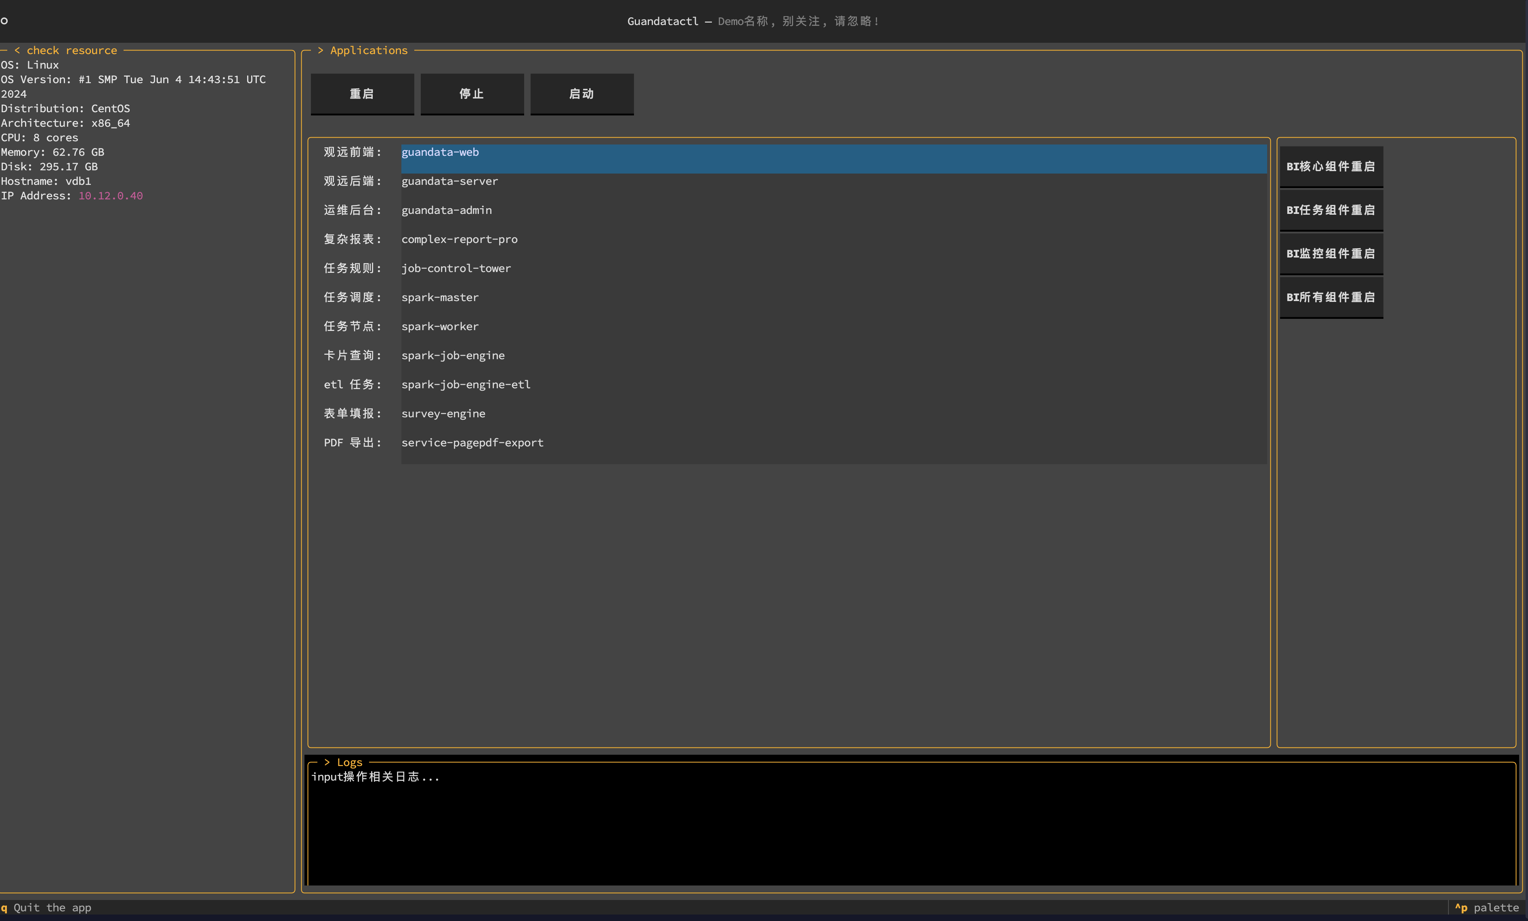Choose guandata-admin from the list
Image resolution: width=1528 pixels, height=921 pixels.
click(447, 210)
